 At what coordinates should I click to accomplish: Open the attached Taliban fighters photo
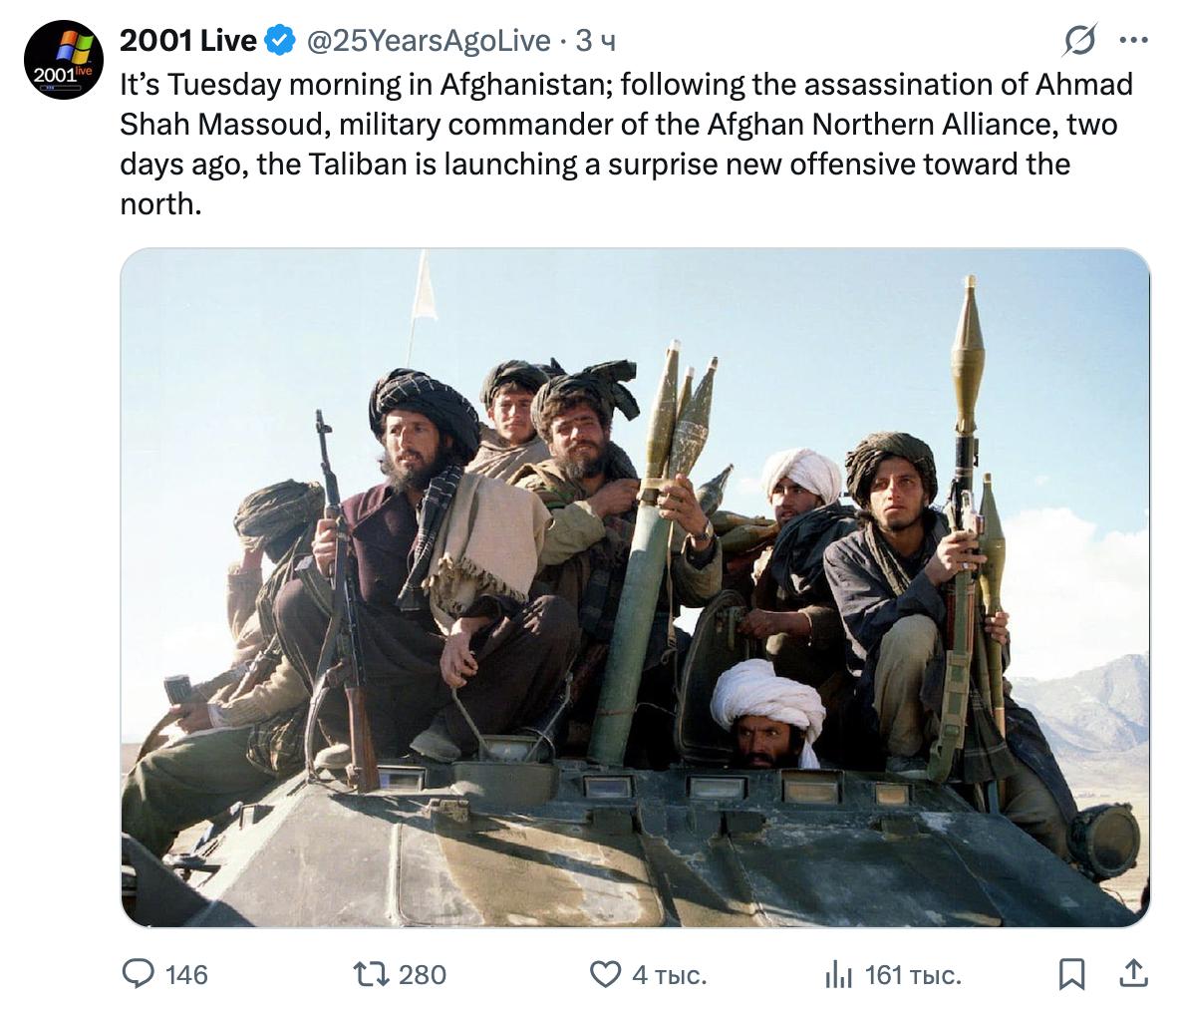[635, 587]
